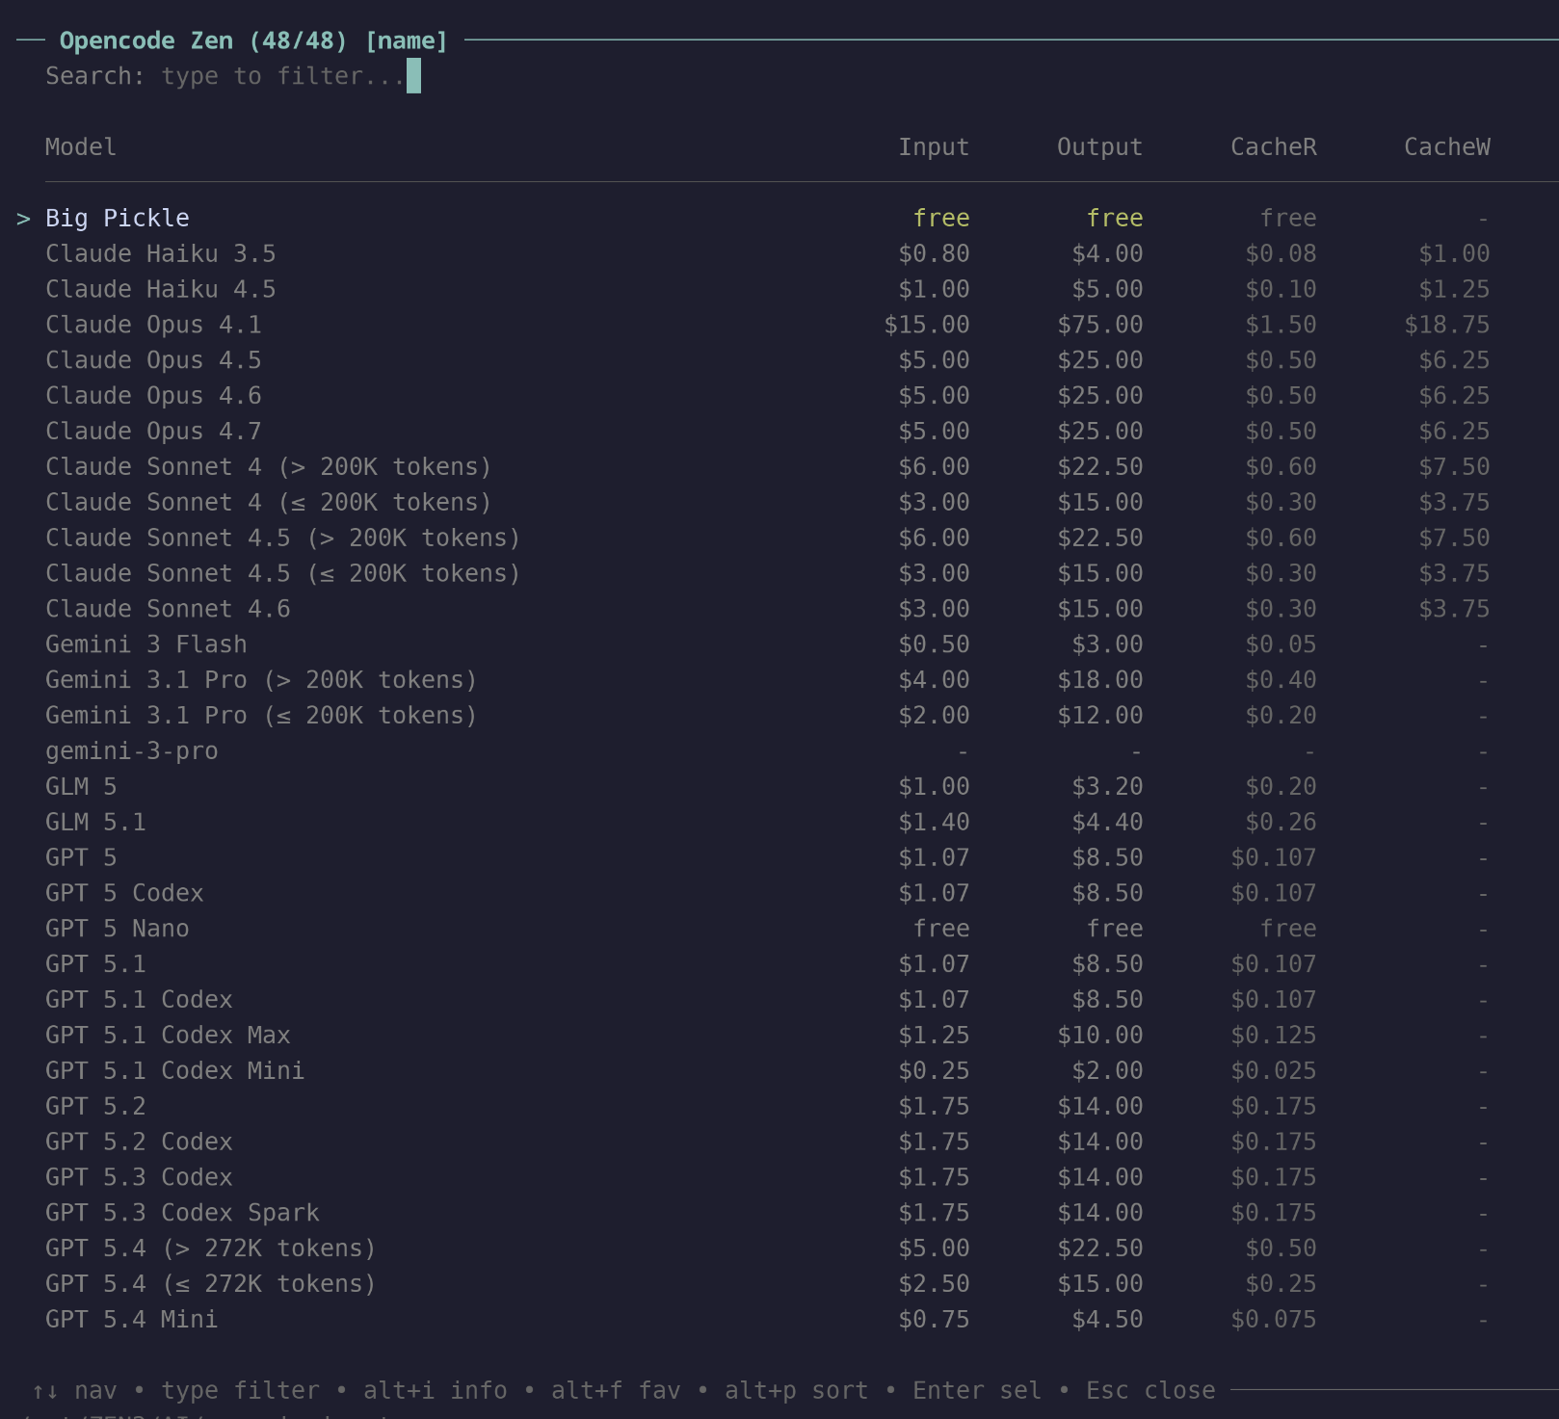Image resolution: width=1559 pixels, height=1419 pixels.
Task: Pick the Claude Opus 4.5 row
Action: [767, 360]
